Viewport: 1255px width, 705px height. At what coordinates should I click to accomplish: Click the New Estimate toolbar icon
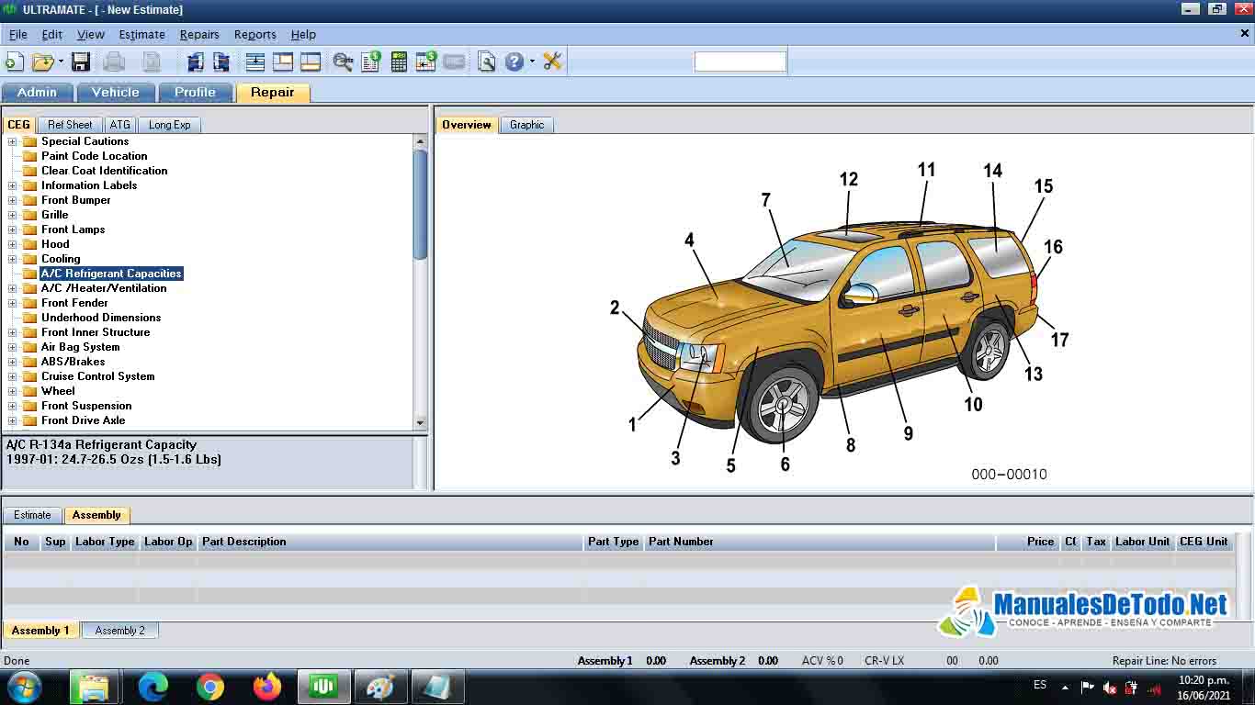(14, 62)
